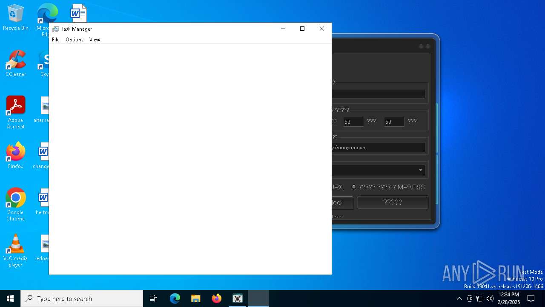Viewport: 545px width, 307px height.
Task: Click the network icon in system tray
Action: coord(480,298)
